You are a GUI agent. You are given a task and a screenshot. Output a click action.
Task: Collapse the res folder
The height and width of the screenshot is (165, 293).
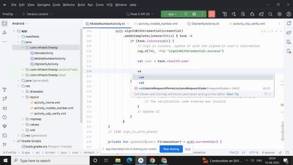pyautogui.click(x=18, y=86)
